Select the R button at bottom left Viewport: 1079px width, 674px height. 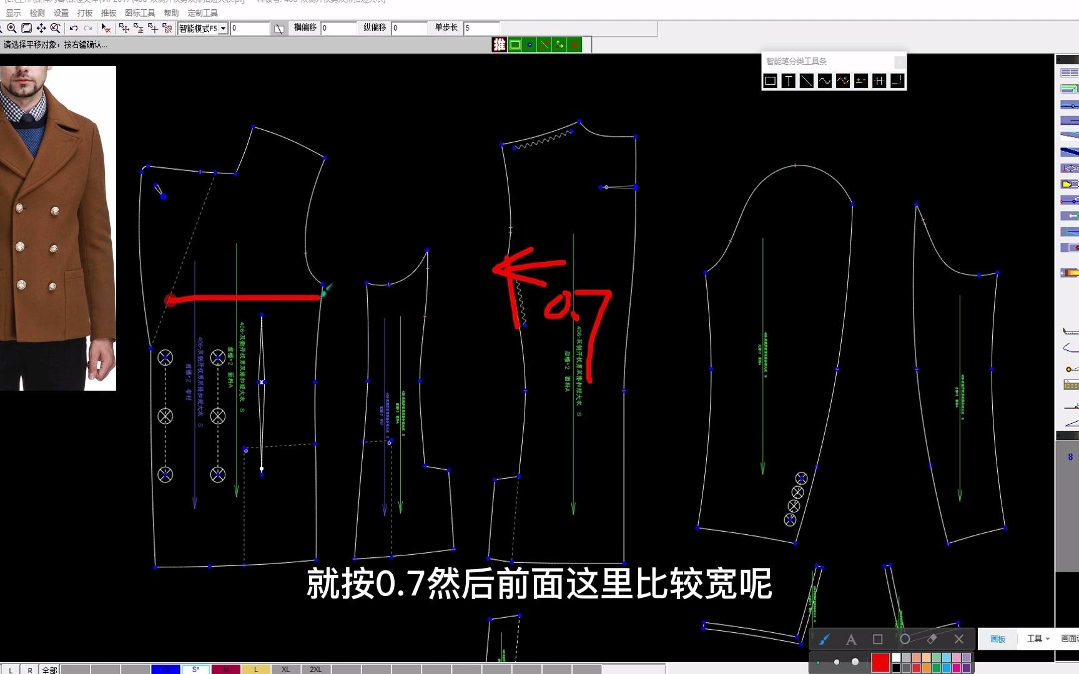(29, 670)
